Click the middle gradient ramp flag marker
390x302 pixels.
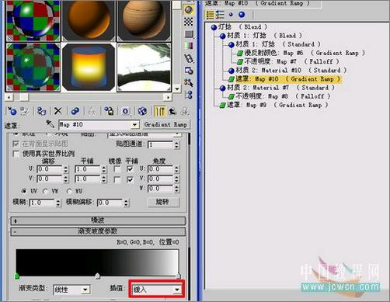(x=97, y=276)
